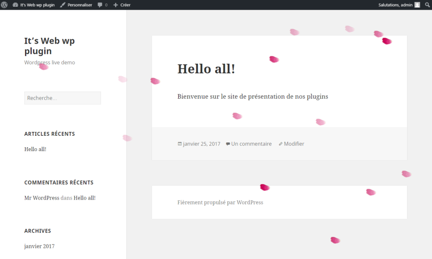Go to site title It's Web wp plugin

coord(49,46)
